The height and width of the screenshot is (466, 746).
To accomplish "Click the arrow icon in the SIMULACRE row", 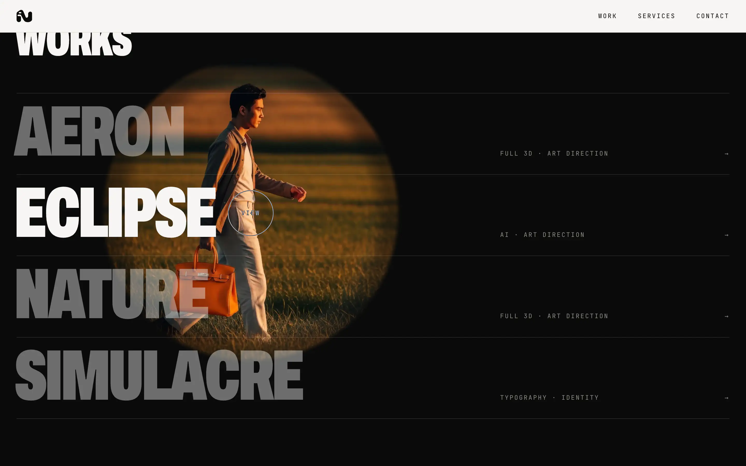I will (727, 398).
